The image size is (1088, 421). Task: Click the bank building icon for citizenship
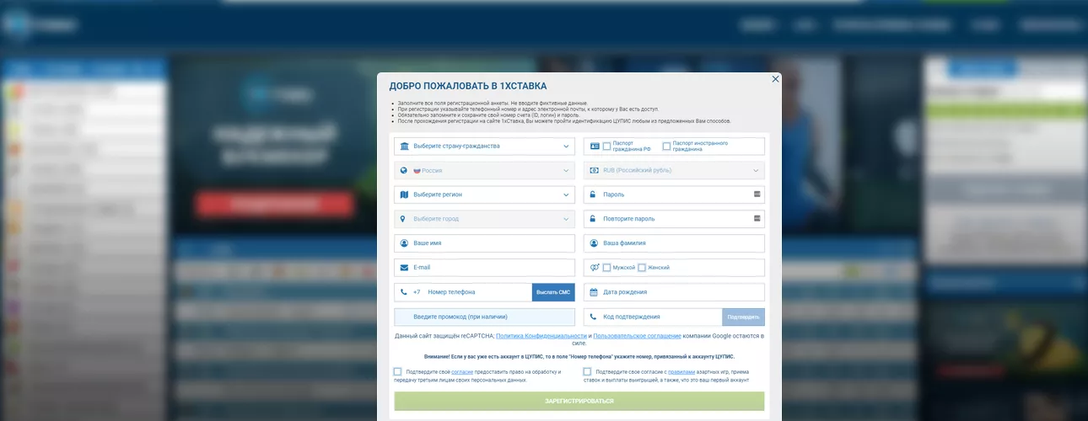pyautogui.click(x=405, y=147)
